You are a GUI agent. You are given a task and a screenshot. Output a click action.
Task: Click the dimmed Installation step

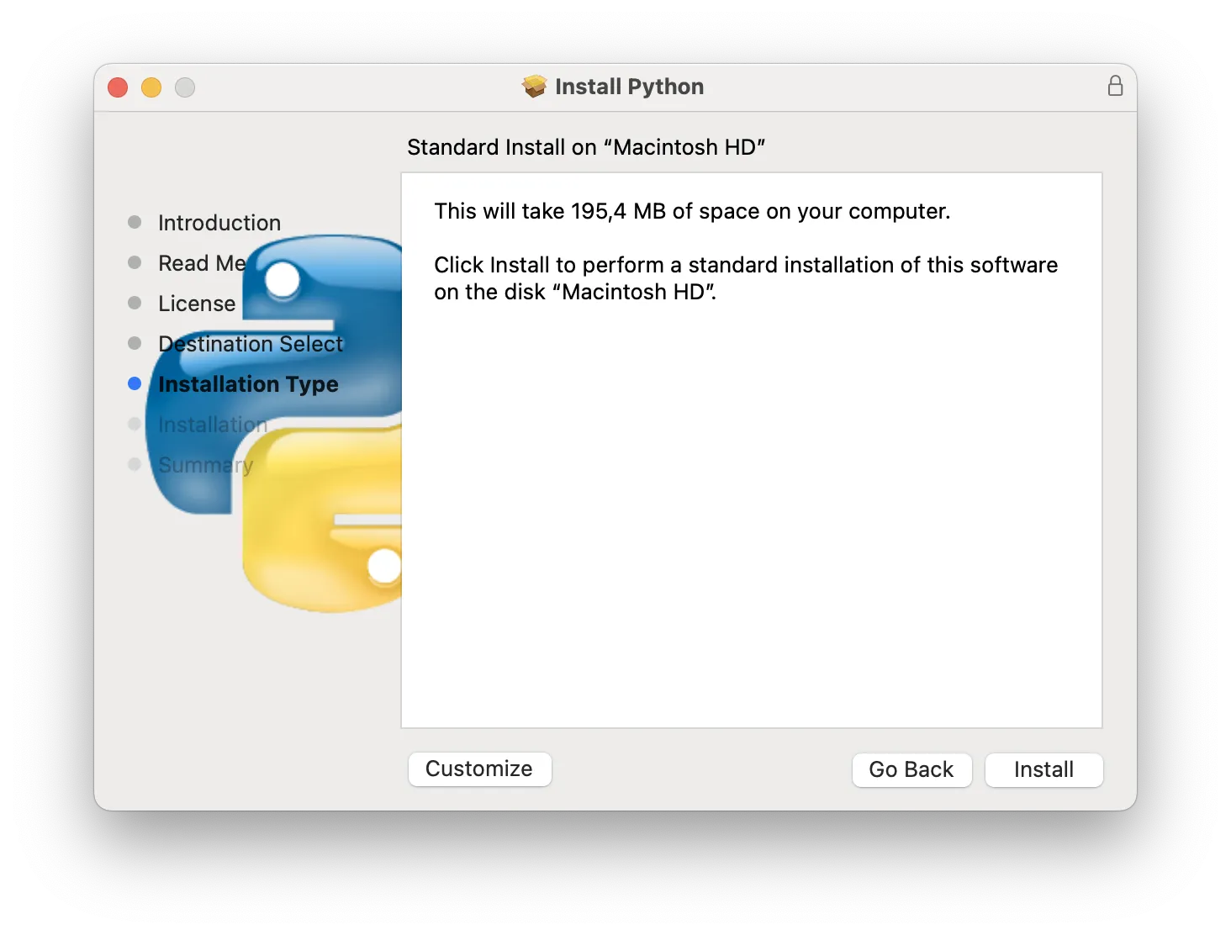212,424
